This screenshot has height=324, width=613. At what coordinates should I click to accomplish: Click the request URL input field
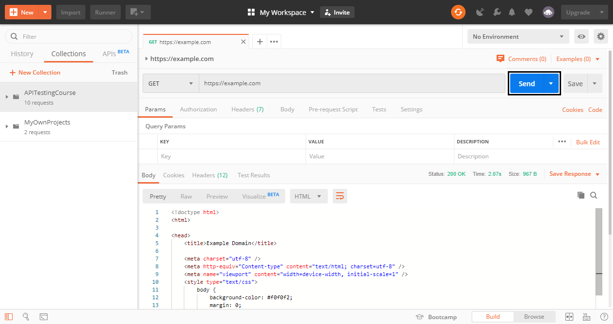coord(352,83)
